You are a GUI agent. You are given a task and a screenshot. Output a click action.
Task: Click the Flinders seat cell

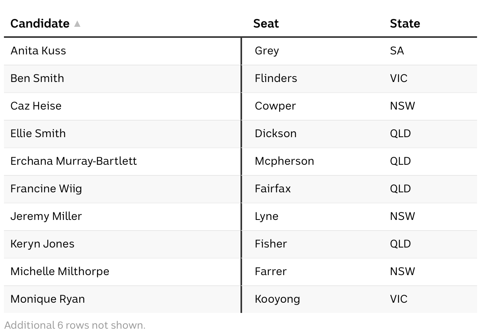tap(276, 78)
